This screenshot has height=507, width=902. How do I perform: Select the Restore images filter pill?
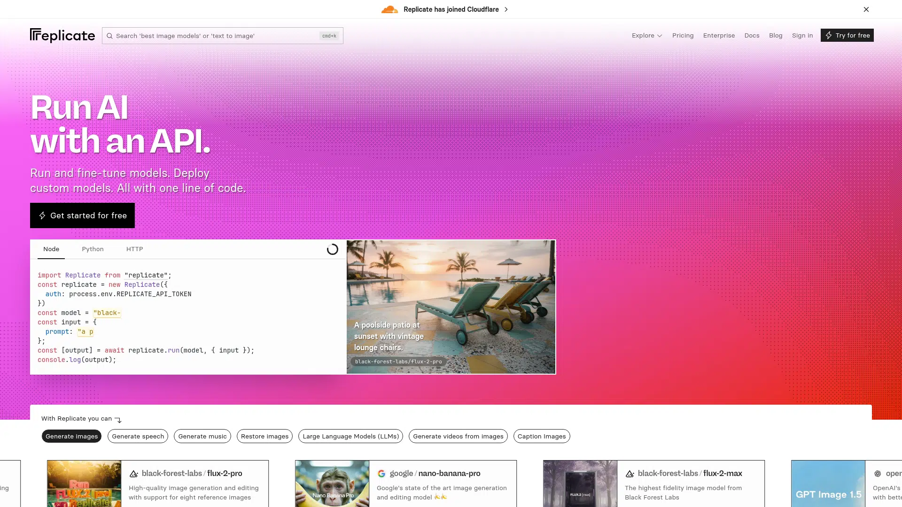point(264,436)
